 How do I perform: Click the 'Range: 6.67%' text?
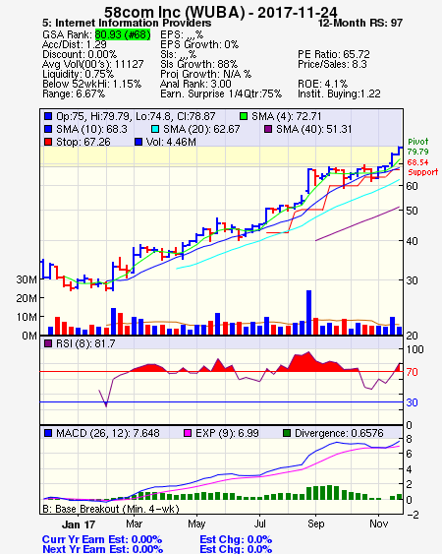74,94
